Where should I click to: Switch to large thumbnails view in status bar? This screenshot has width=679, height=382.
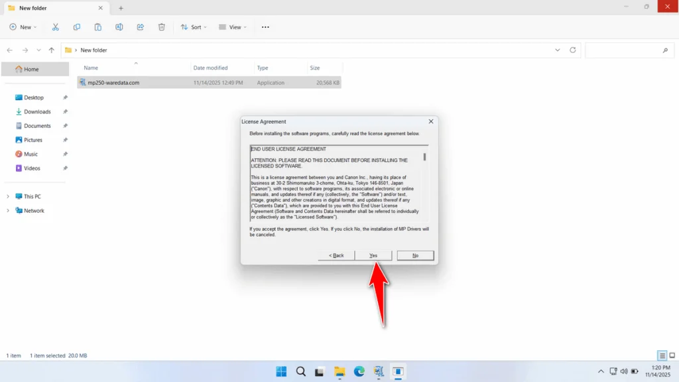(x=671, y=355)
